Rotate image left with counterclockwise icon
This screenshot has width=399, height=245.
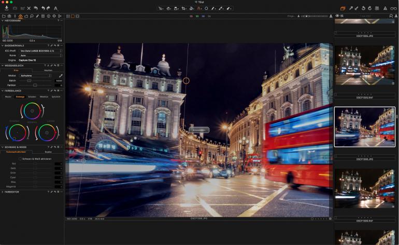[363, 8]
